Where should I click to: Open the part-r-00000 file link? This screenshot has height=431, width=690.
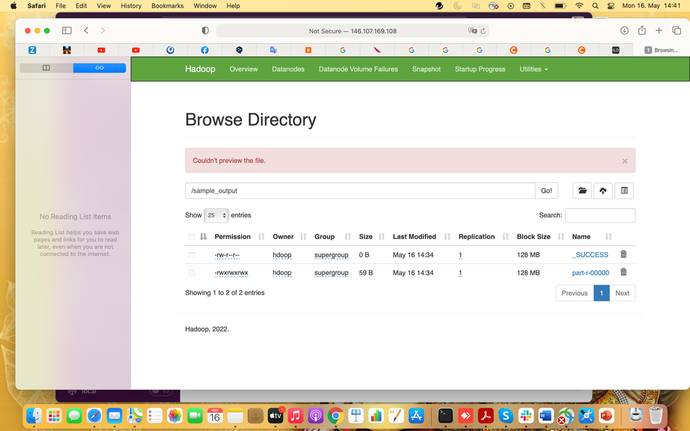point(590,273)
